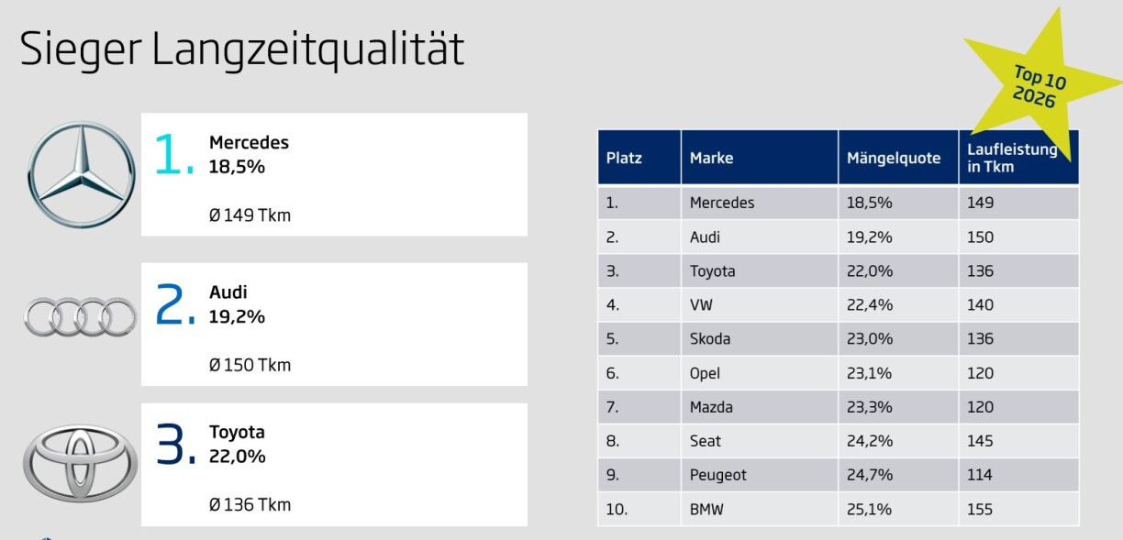1123x540 pixels.
Task: Select the Platz column header
Action: 625,158
